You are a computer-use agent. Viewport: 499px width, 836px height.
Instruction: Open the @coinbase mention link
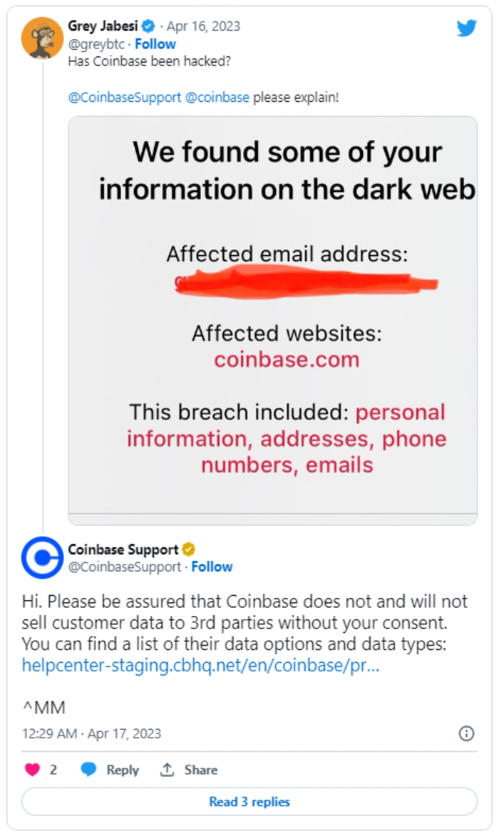217,98
